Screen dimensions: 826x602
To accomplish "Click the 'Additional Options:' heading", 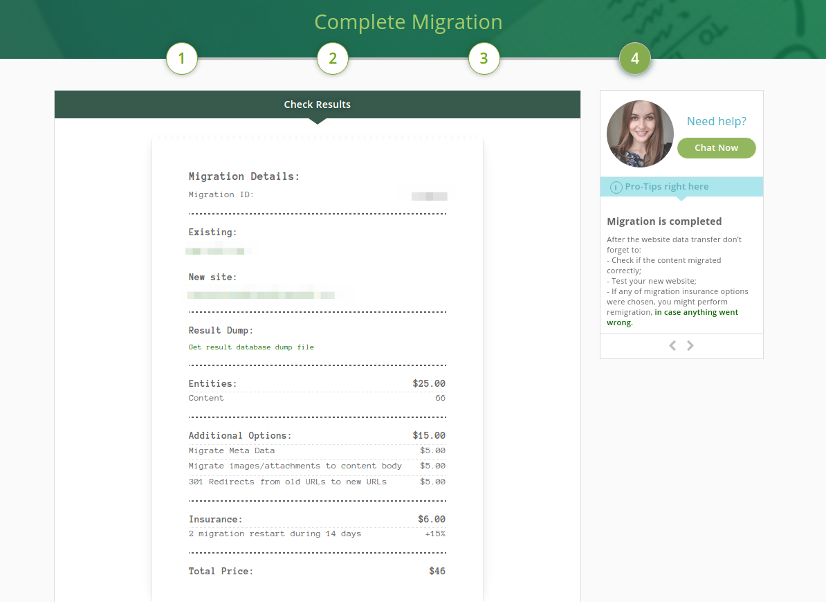I will coord(239,435).
